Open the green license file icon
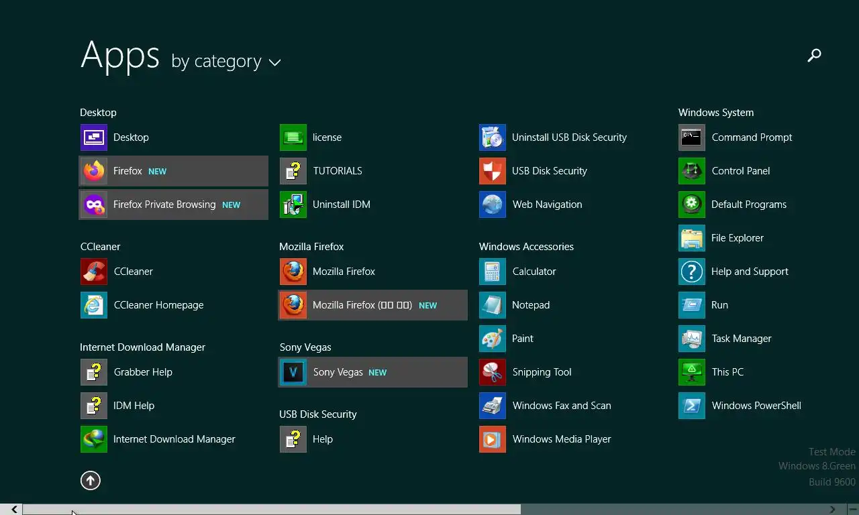This screenshot has height=515, width=859. tap(293, 137)
